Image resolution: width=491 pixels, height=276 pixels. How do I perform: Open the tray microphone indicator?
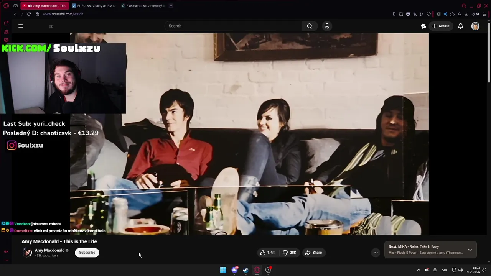click(x=435, y=270)
